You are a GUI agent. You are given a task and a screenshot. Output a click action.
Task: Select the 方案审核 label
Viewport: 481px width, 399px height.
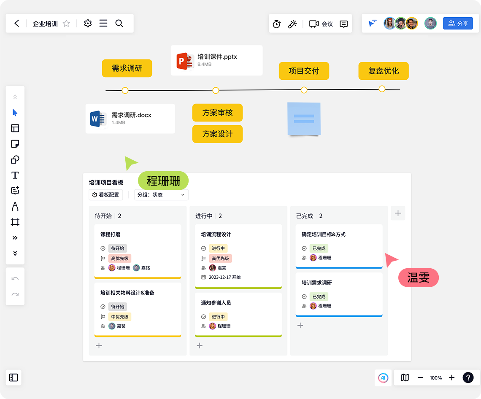[217, 113]
